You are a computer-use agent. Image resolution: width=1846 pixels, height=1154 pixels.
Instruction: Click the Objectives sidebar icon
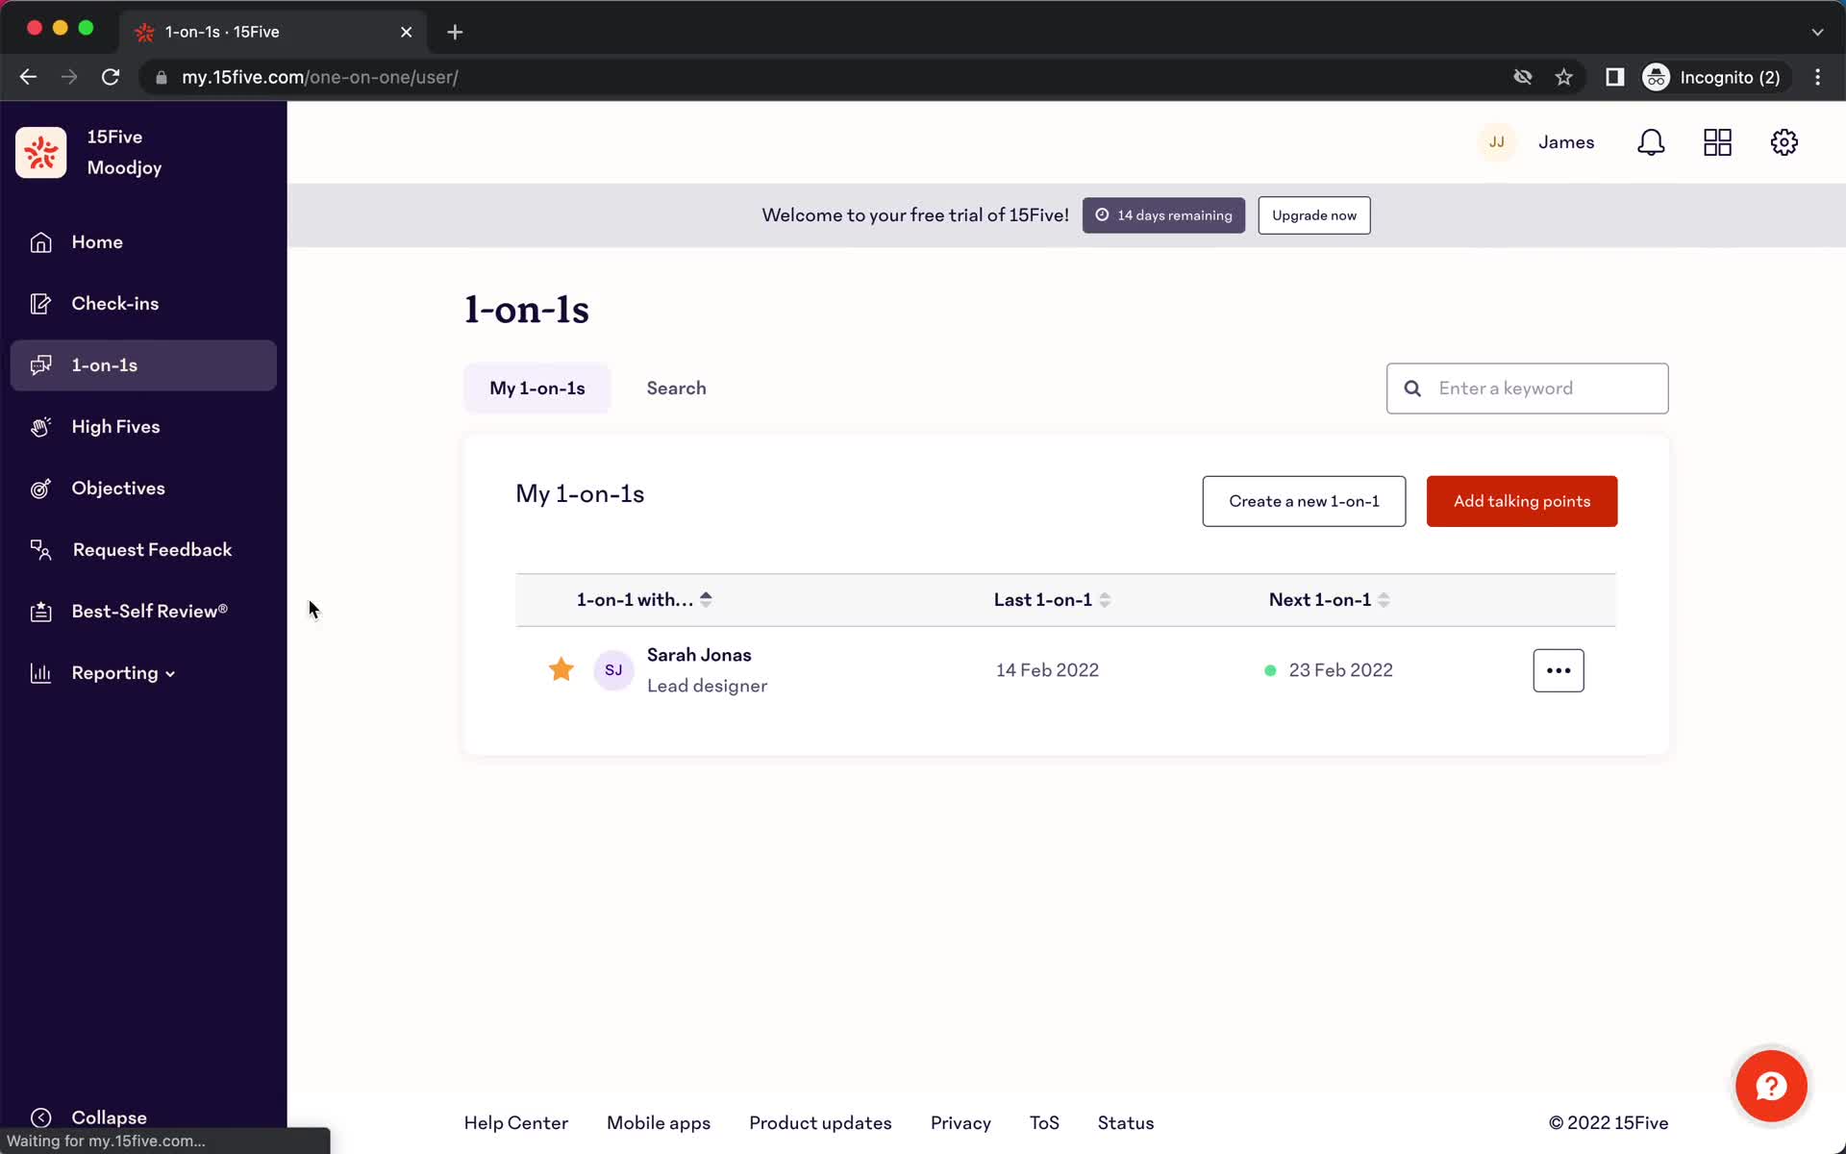pos(39,488)
